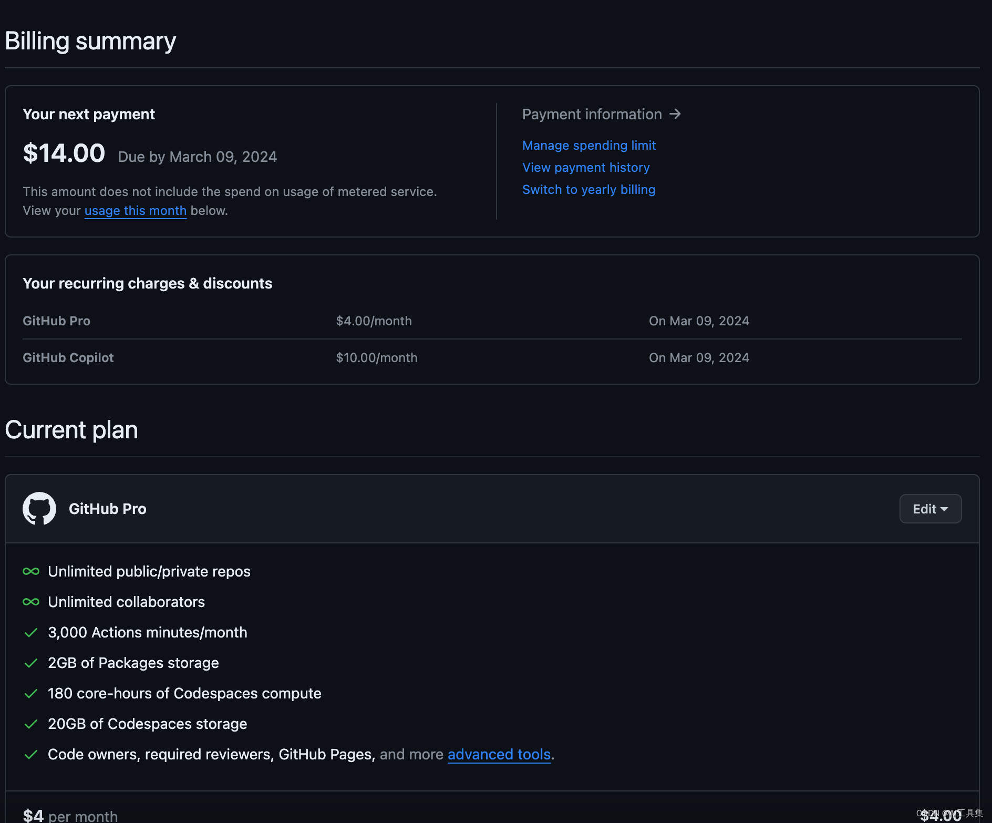The height and width of the screenshot is (823, 992).
Task: Click the arrow icon beside Payment information
Action: pyautogui.click(x=675, y=114)
